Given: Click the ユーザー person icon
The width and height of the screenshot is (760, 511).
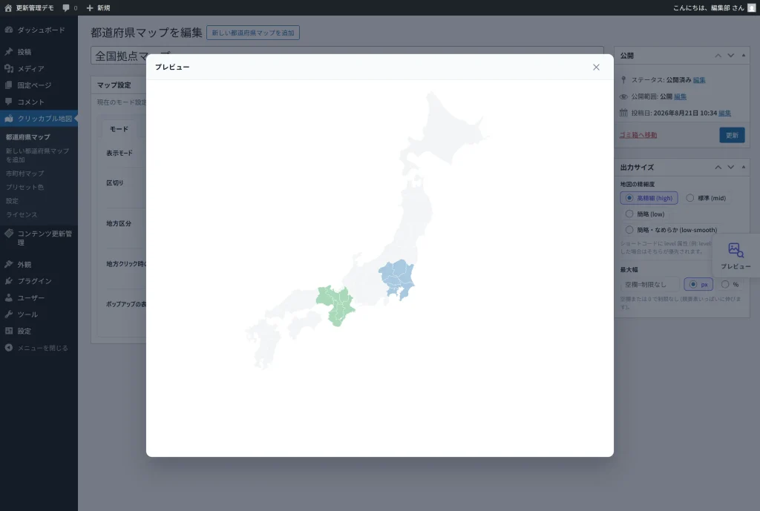Looking at the screenshot, I should click(x=9, y=297).
